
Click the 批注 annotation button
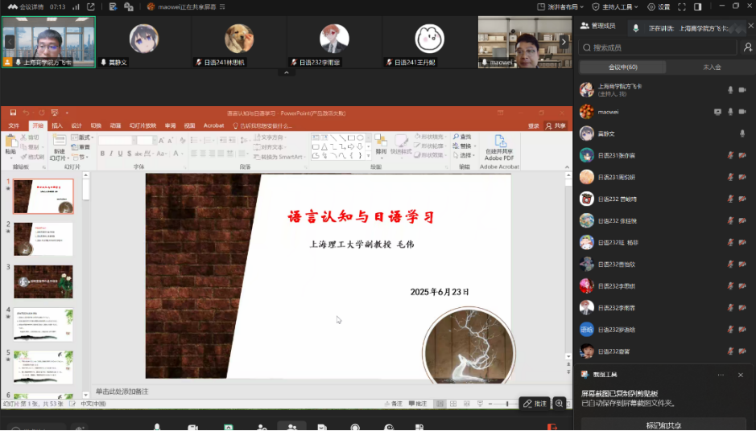535,403
